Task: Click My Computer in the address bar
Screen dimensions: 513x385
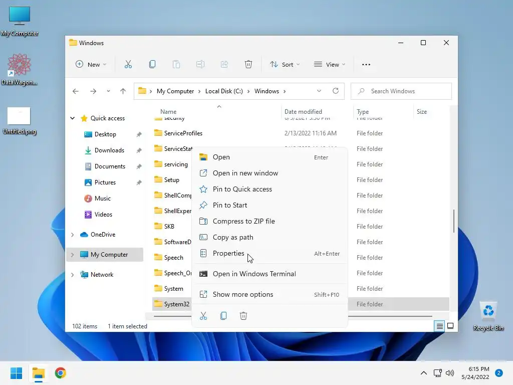Action: point(175,91)
